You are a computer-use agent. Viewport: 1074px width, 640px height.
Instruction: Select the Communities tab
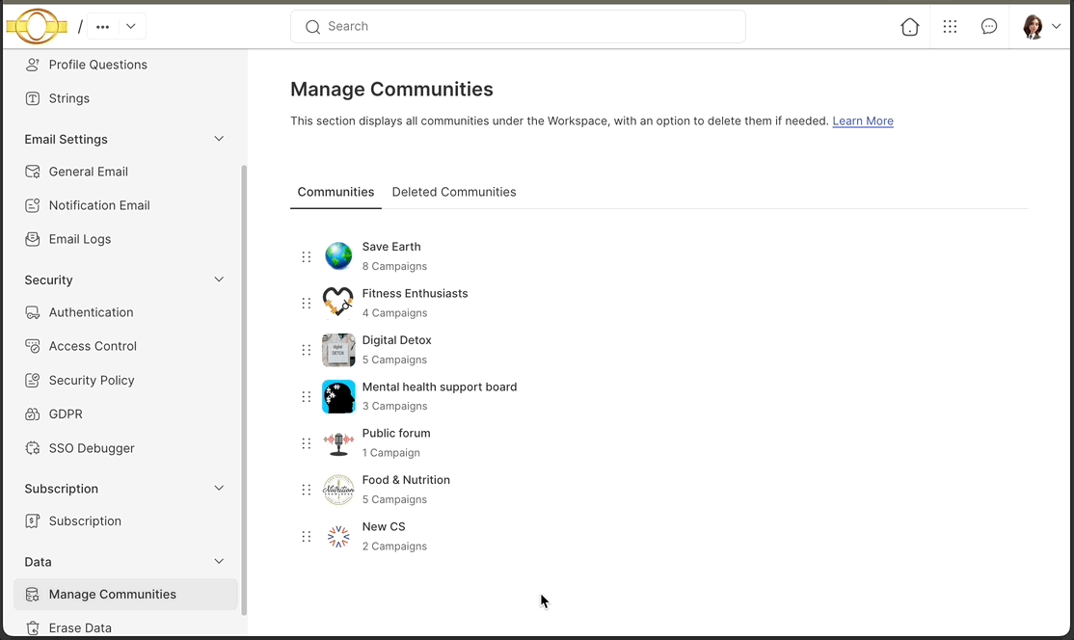[x=336, y=192]
